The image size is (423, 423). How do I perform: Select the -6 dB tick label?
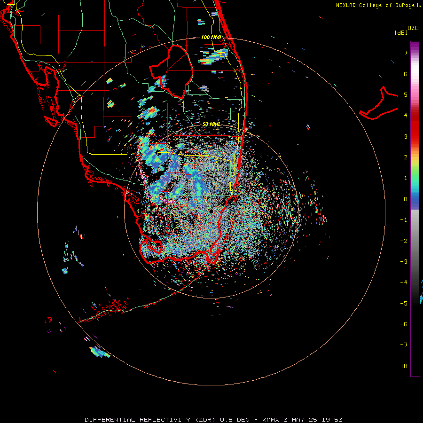click(404, 324)
